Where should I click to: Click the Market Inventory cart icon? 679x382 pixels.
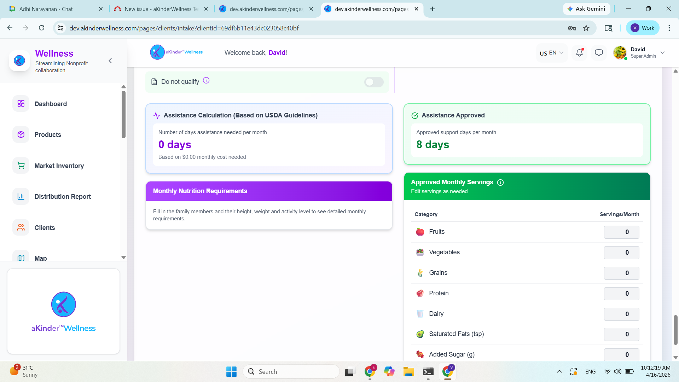(x=21, y=166)
